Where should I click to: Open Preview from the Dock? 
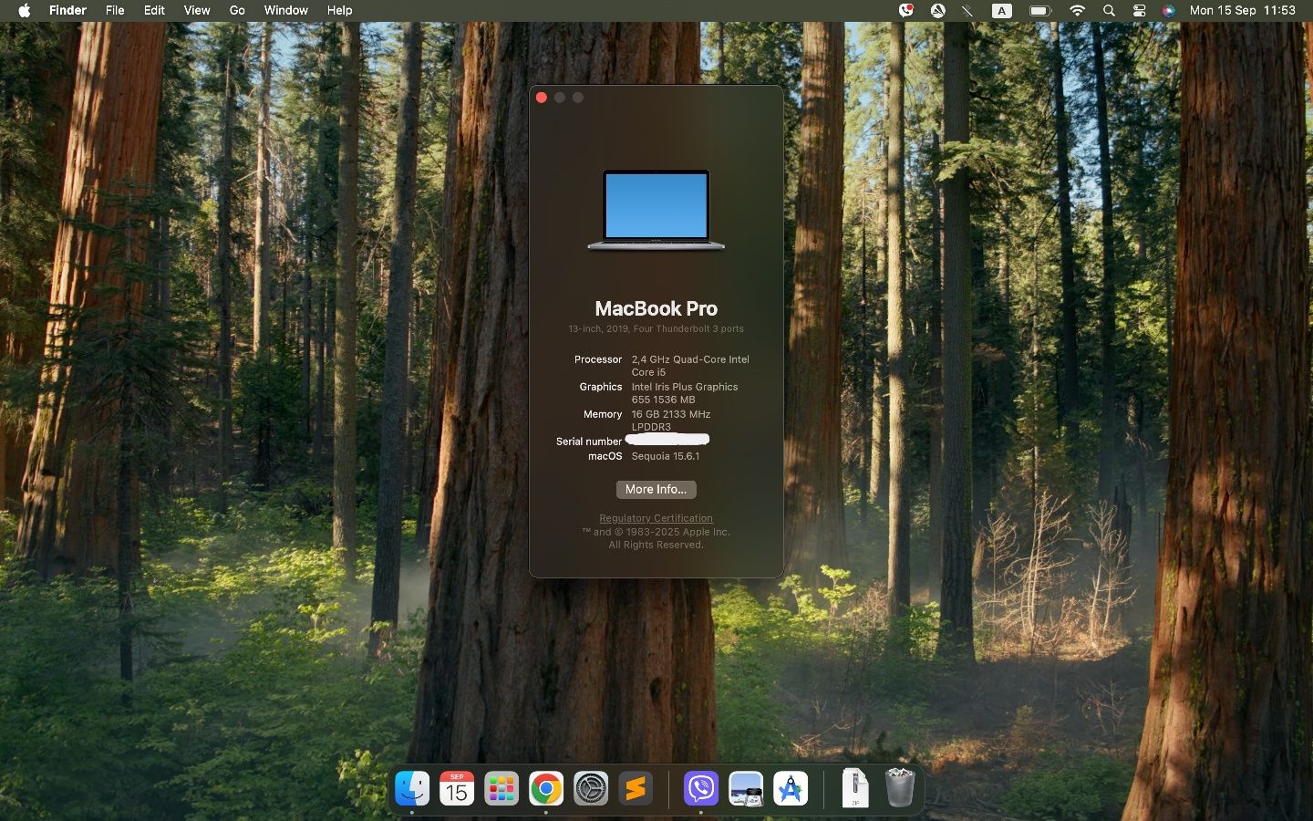tap(746, 788)
